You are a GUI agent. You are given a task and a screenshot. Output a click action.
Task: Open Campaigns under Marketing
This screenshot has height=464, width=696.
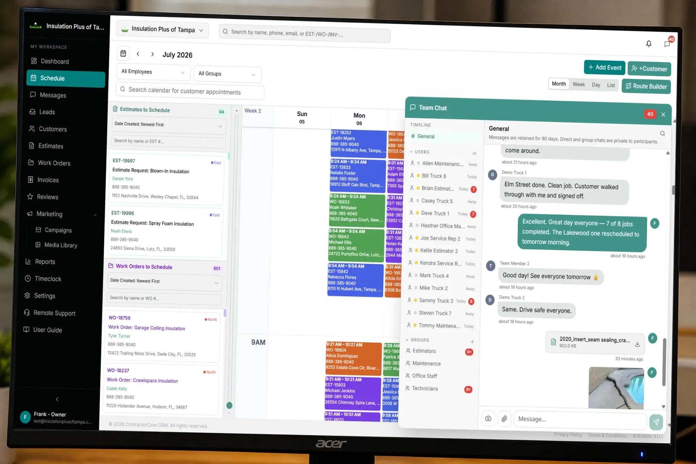pos(58,230)
